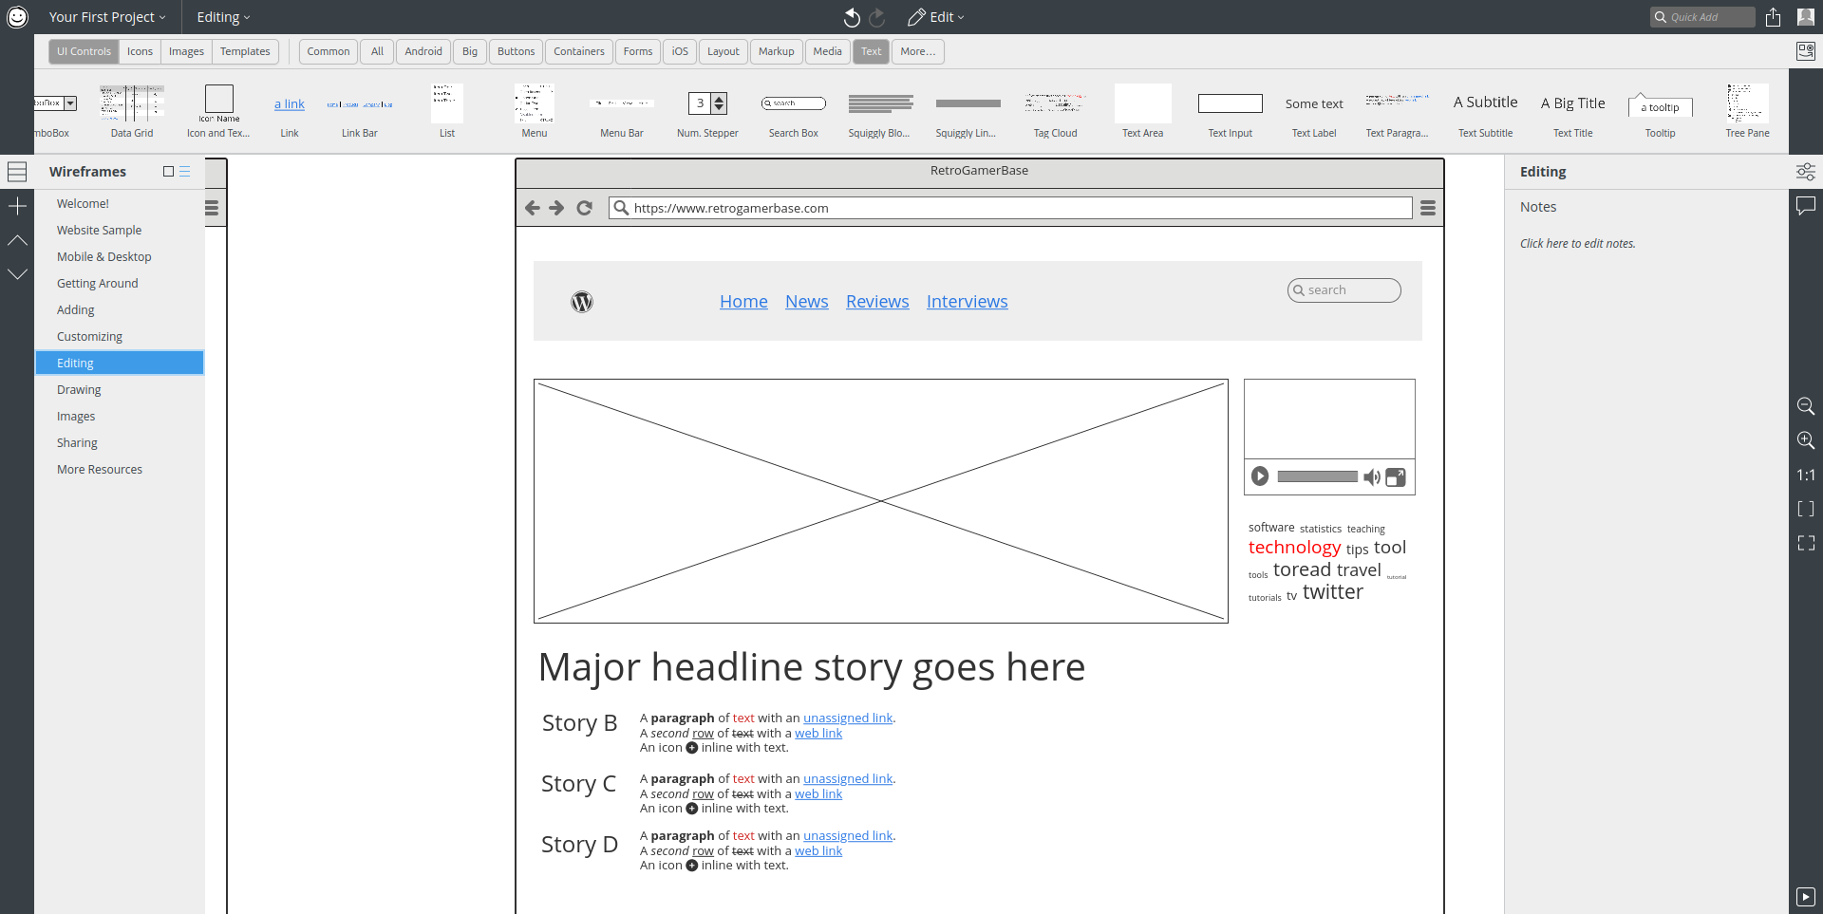Click the zoom out magnifier icon
This screenshot has width=1823, height=914.
point(1806,406)
